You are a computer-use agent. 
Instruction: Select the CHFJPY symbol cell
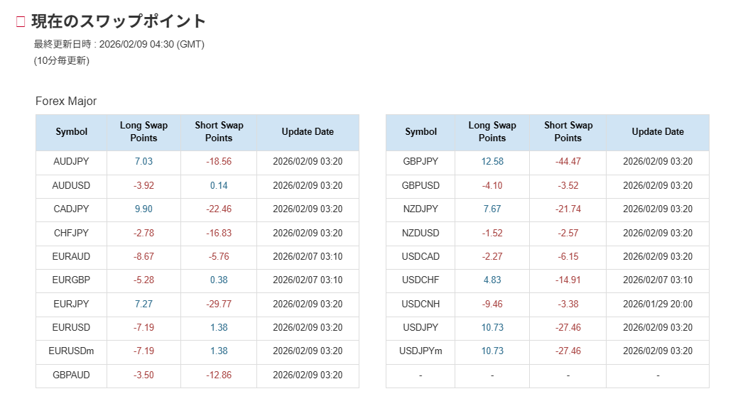(x=71, y=233)
